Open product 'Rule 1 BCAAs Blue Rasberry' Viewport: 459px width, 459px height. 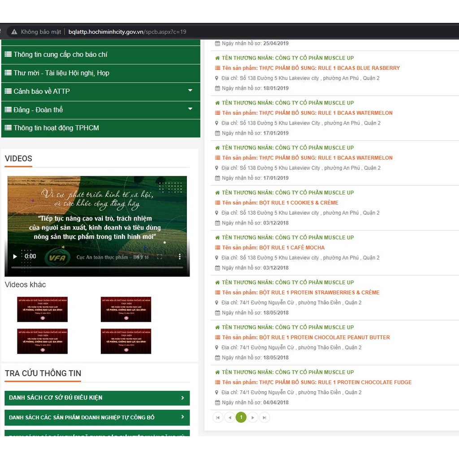point(311,68)
